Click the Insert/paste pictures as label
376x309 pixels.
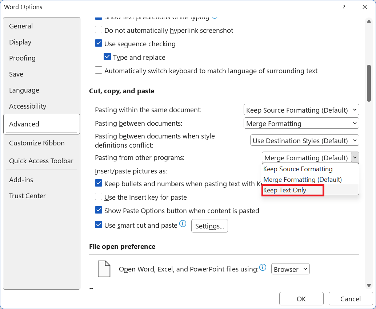pos(131,171)
